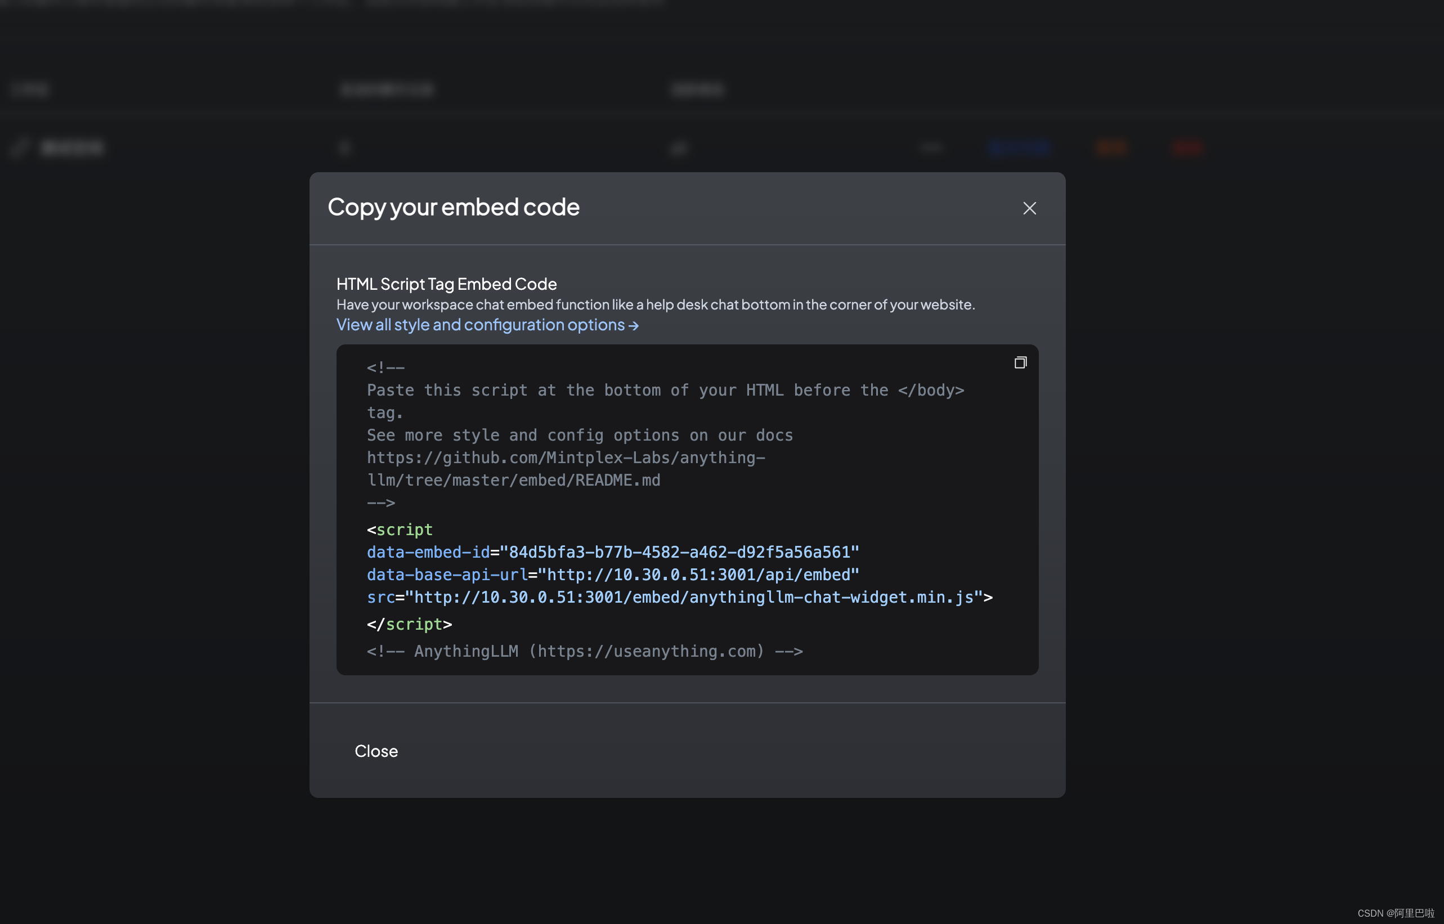
Task: Click the blurred orange button in background row
Action: 1111,147
